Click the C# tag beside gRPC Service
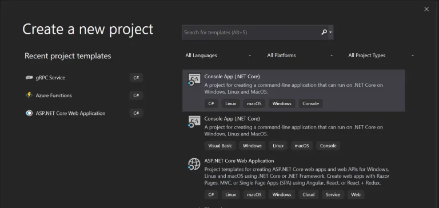Viewport: 439px width, 208px height. (136, 78)
